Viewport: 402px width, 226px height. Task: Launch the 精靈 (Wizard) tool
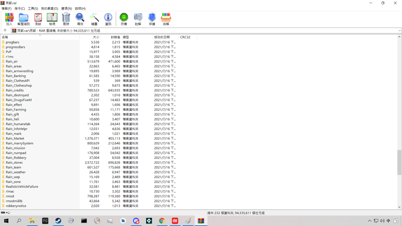(94, 19)
